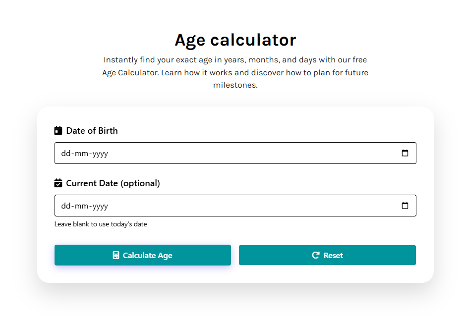Click the calculator icon in Calculate Age button
Screen dimensions: 465x319
pos(116,256)
